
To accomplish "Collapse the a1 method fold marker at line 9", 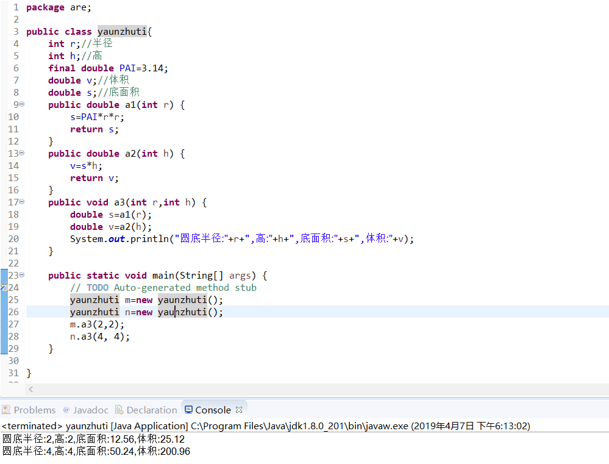I will coord(22,104).
